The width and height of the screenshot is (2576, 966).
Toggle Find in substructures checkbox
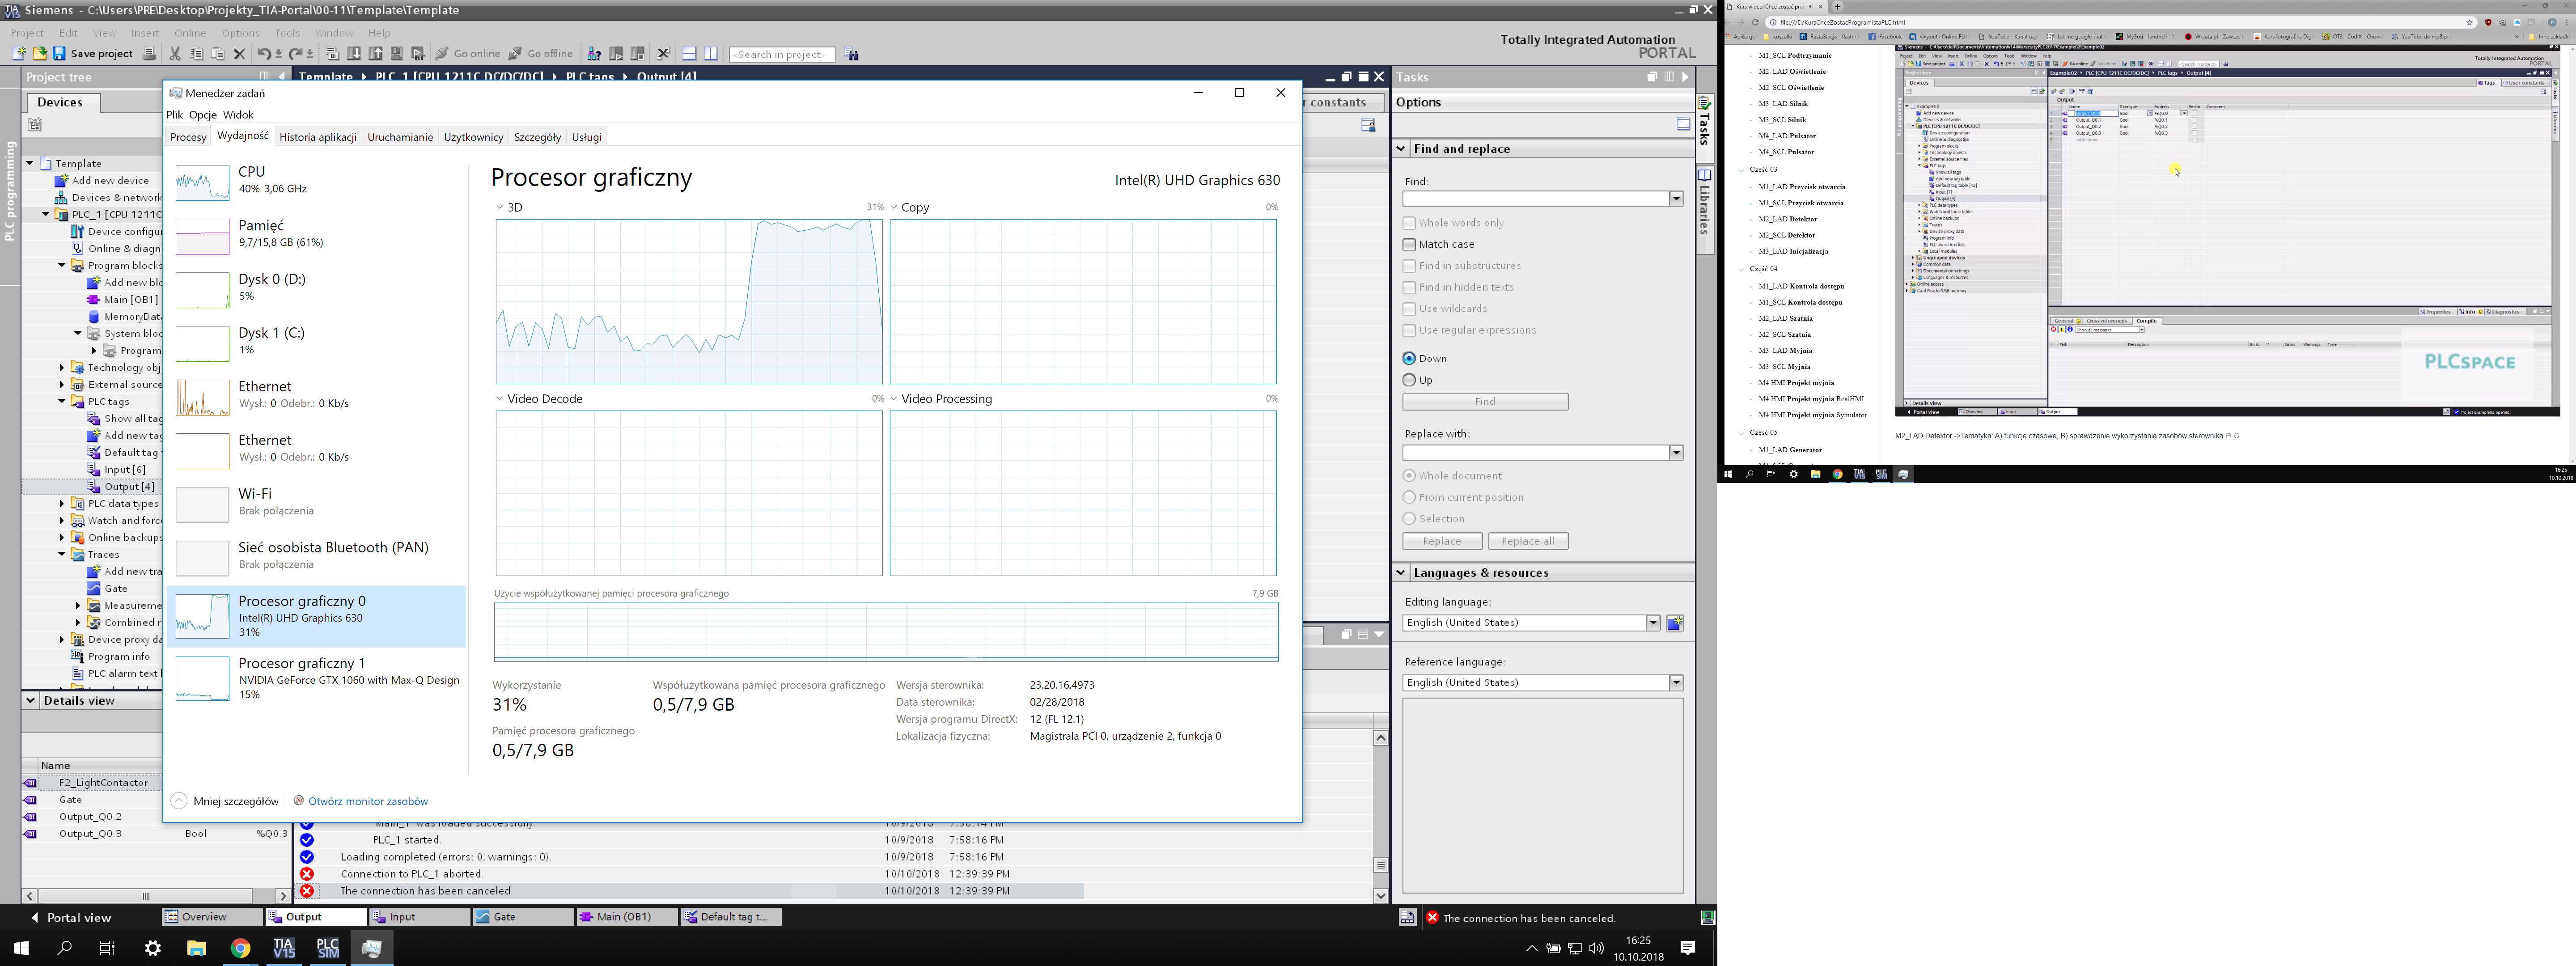pyautogui.click(x=1409, y=266)
